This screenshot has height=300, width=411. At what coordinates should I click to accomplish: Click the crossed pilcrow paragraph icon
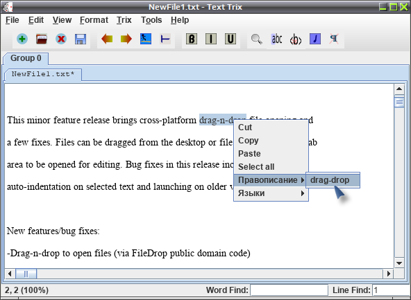click(x=334, y=39)
